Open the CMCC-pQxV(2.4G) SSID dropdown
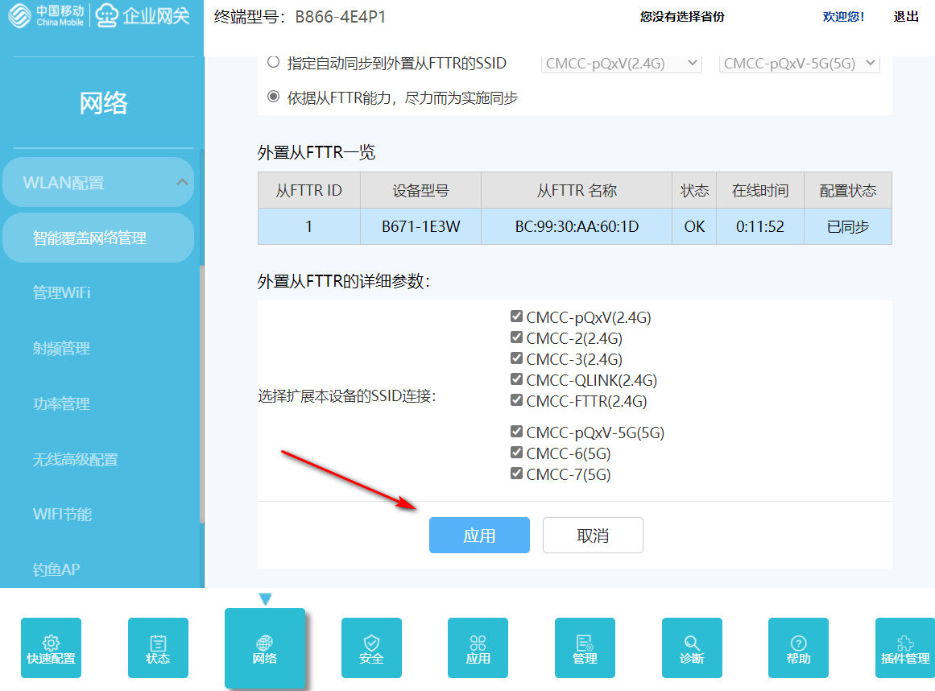Image resolution: width=935 pixels, height=691 pixels. (622, 63)
